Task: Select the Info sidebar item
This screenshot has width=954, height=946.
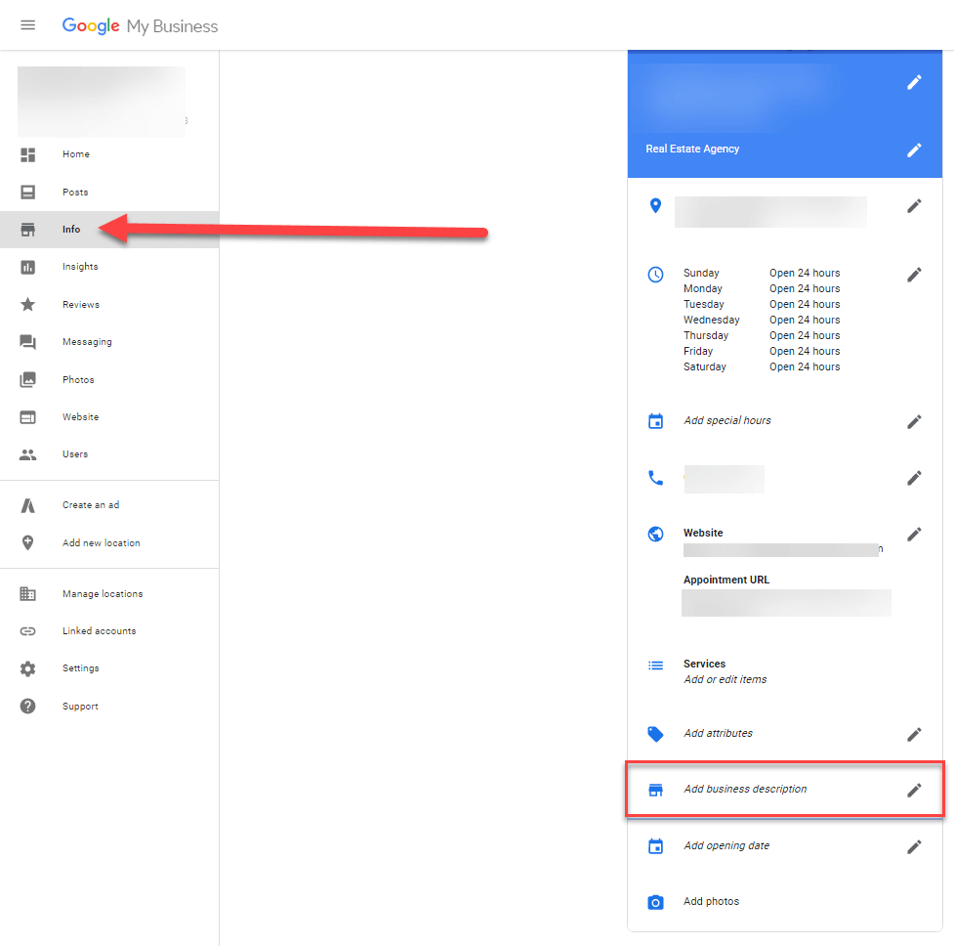Action: pyautogui.click(x=109, y=230)
